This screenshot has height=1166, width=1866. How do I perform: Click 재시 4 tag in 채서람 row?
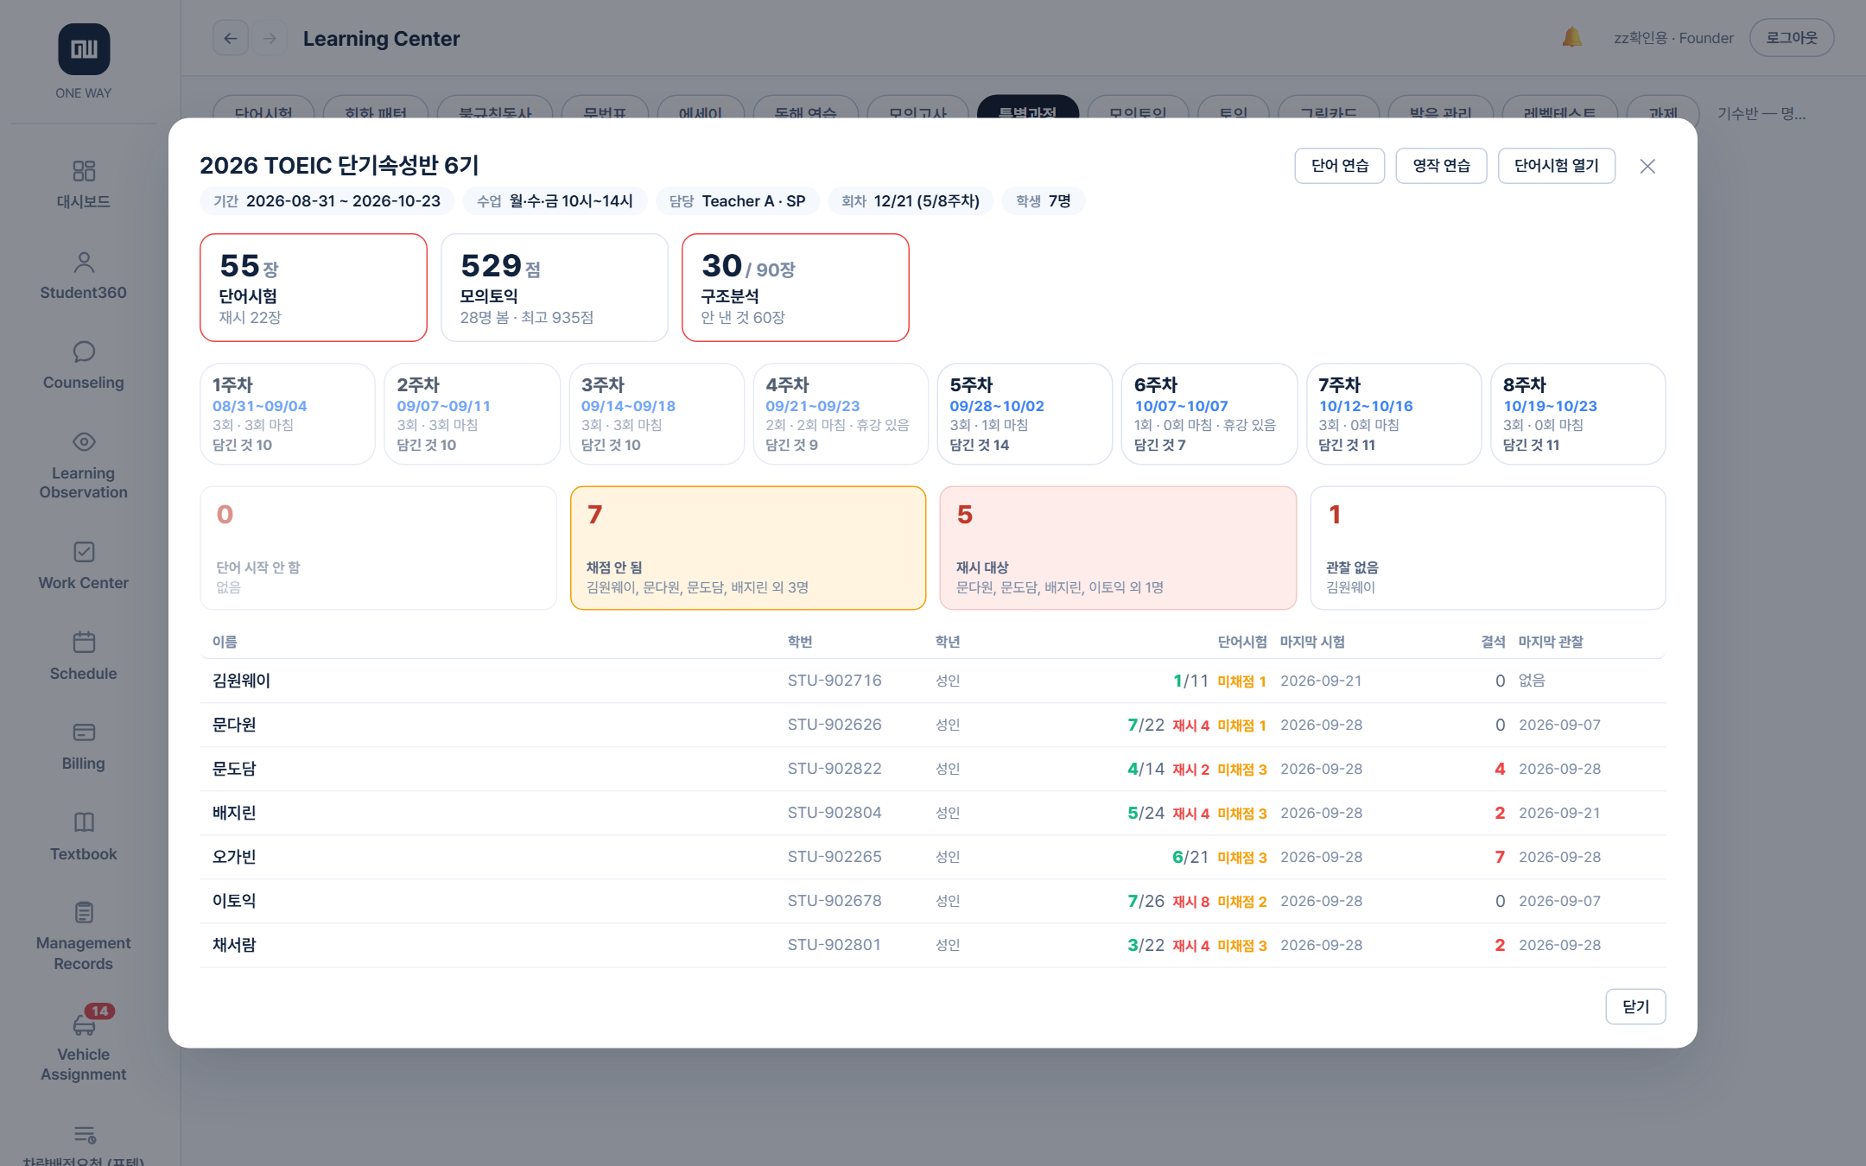coord(1190,946)
